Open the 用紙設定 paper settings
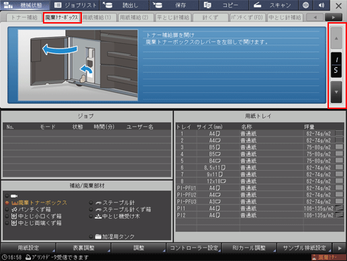The height and width of the screenshot is (261, 347). click(28, 248)
